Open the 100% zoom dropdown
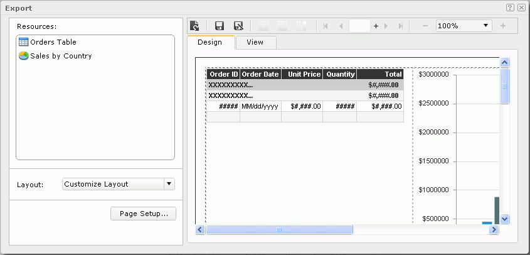The image size is (530, 255). 486,26
